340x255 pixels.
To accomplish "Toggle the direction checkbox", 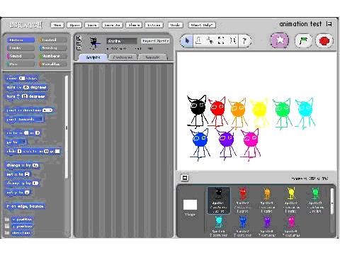I will tap(7, 233).
